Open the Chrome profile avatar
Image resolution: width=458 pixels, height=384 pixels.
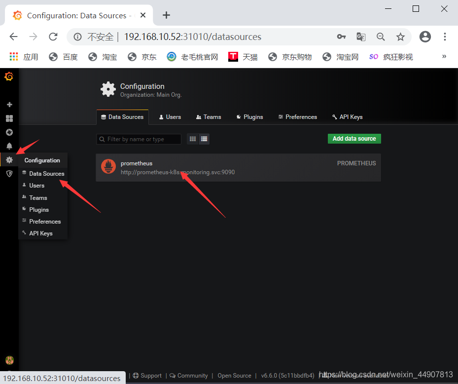tap(425, 37)
